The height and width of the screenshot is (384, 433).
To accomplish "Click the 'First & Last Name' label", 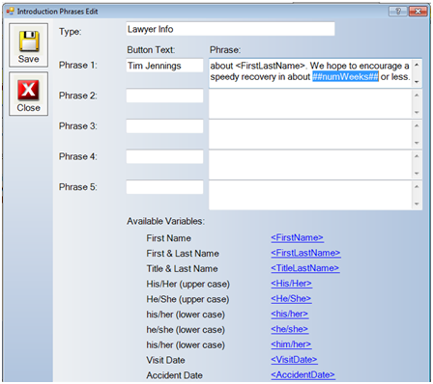I will click(x=183, y=254).
